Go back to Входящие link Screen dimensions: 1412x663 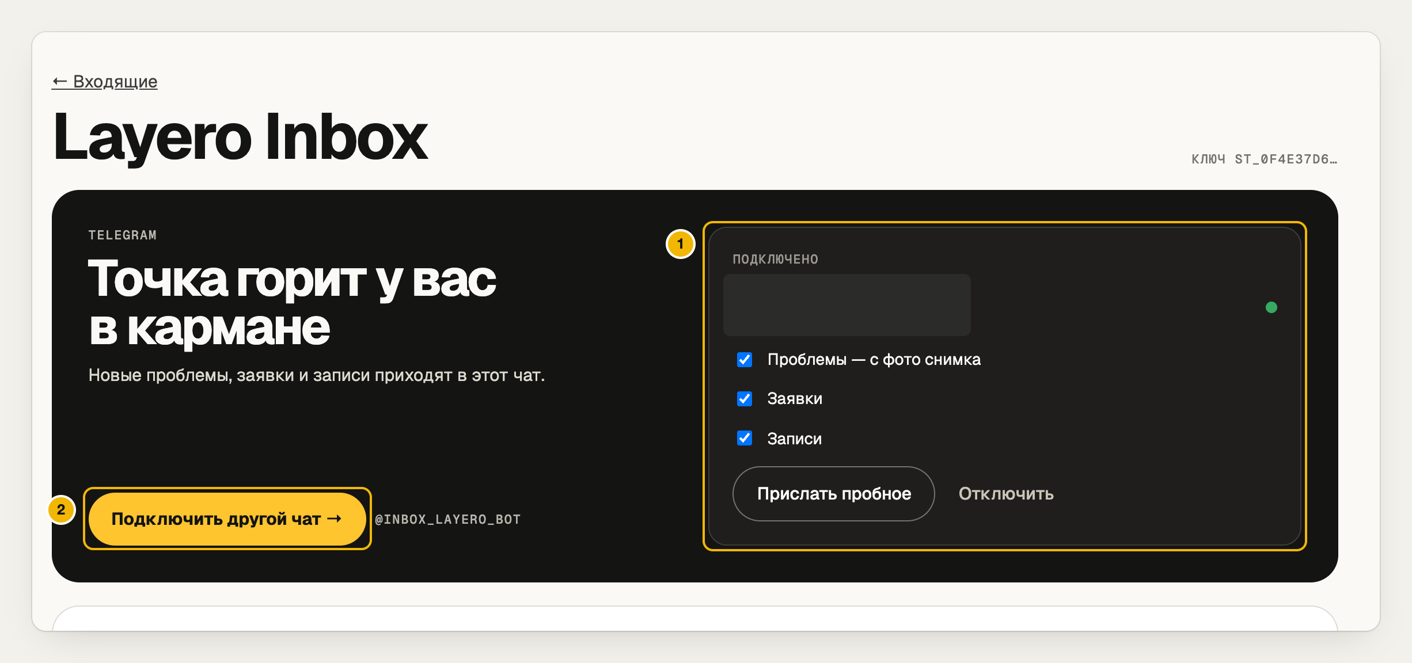(104, 82)
